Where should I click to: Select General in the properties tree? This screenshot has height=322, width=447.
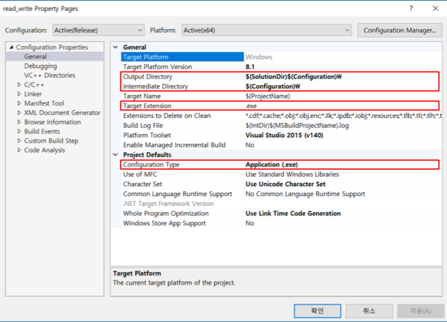[35, 57]
